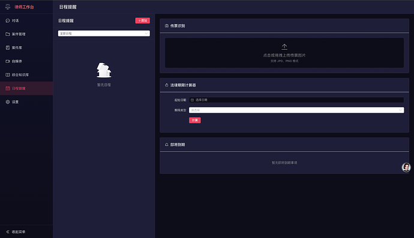Open the floating assistant avatar icon
The image size is (414, 238).
tap(406, 167)
